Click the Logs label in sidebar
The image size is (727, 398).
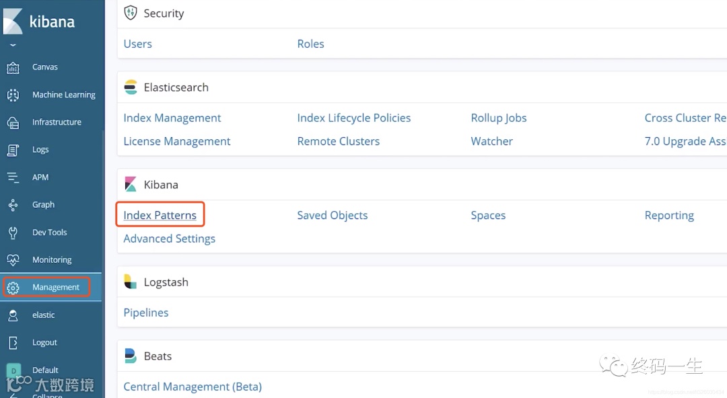[x=40, y=150]
